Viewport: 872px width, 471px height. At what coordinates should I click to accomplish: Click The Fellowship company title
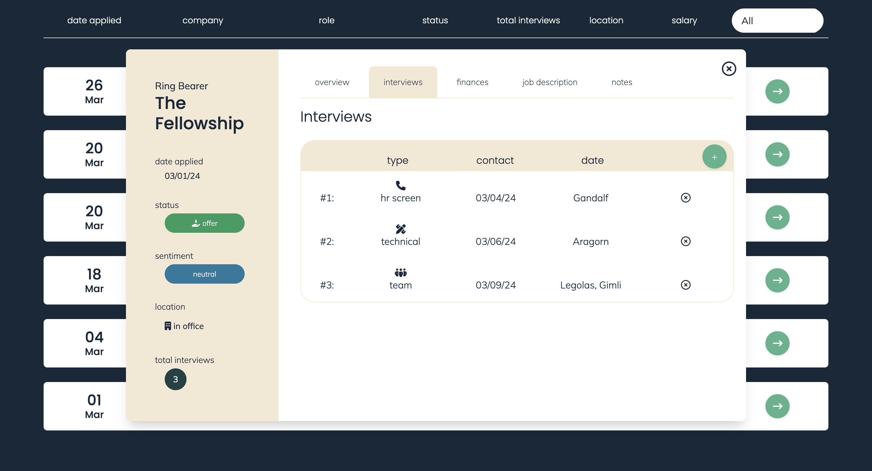[x=199, y=113]
